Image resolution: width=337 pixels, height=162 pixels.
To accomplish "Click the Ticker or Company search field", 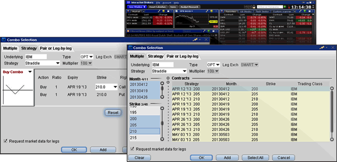I will pos(270,7).
